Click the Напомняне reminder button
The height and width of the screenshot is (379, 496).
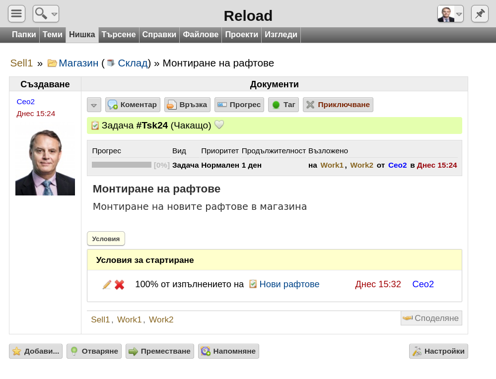228,351
